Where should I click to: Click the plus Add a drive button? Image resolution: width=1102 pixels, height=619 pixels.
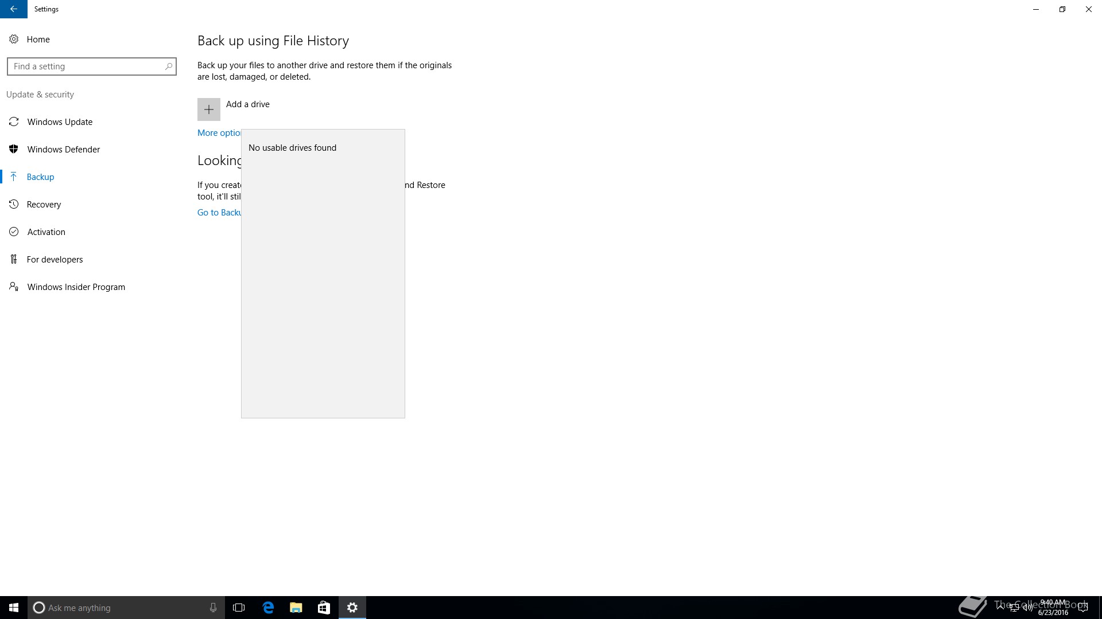pyautogui.click(x=209, y=109)
